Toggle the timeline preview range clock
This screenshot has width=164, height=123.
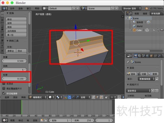tap(42, 120)
